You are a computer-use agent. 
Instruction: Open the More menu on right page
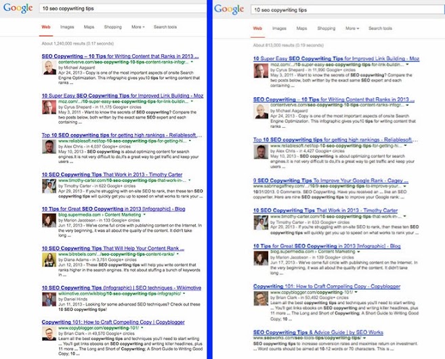[x=352, y=28]
